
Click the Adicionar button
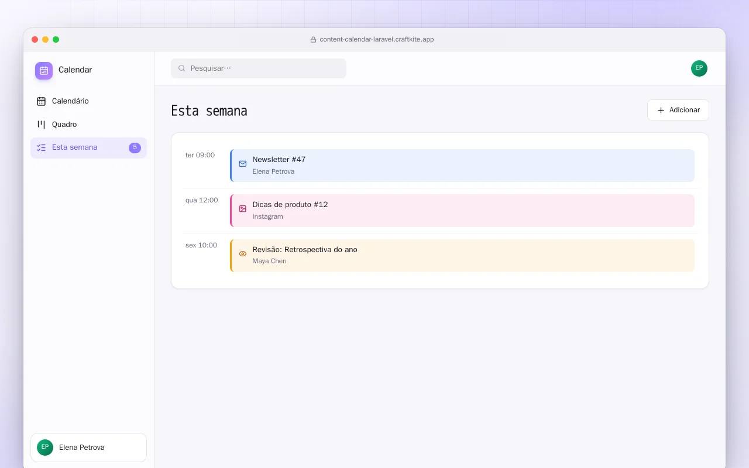tap(678, 110)
